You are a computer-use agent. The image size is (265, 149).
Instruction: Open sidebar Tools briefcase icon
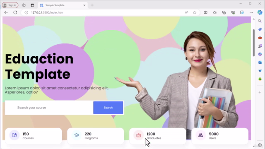pyautogui.click(x=260, y=38)
